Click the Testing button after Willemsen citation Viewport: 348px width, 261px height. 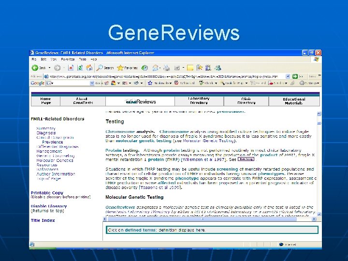pyautogui.click(x=246, y=159)
